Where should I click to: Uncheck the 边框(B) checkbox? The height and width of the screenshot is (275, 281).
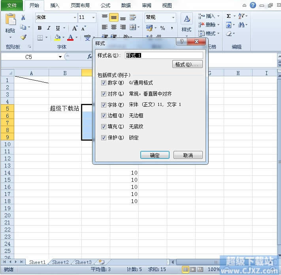point(104,115)
